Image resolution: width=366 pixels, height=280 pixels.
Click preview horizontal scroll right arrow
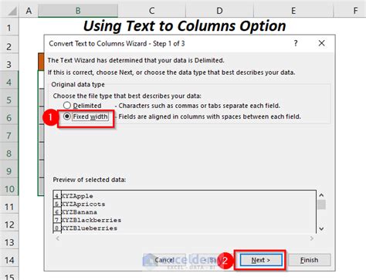[x=312, y=238]
